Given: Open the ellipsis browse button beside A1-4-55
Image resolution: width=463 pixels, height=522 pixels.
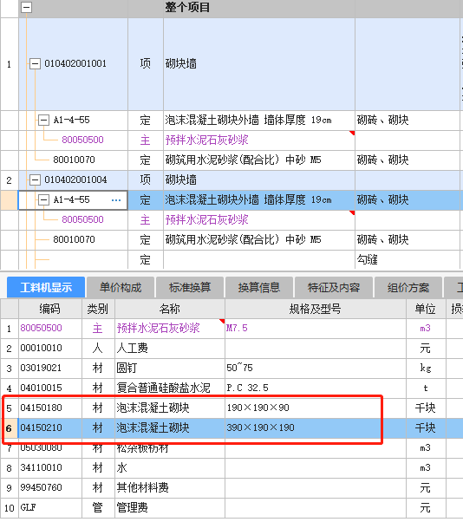Looking at the screenshot, I should tap(116, 200).
